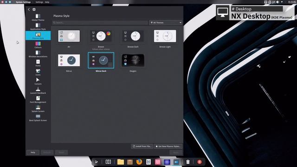297x167 pixels.
Task: Click the Reset button
Action: pyautogui.click(x=61, y=153)
